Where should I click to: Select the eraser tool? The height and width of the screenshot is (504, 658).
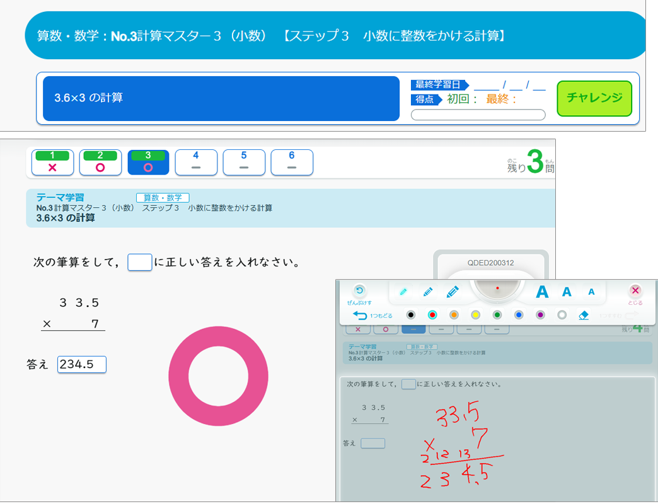[584, 315]
